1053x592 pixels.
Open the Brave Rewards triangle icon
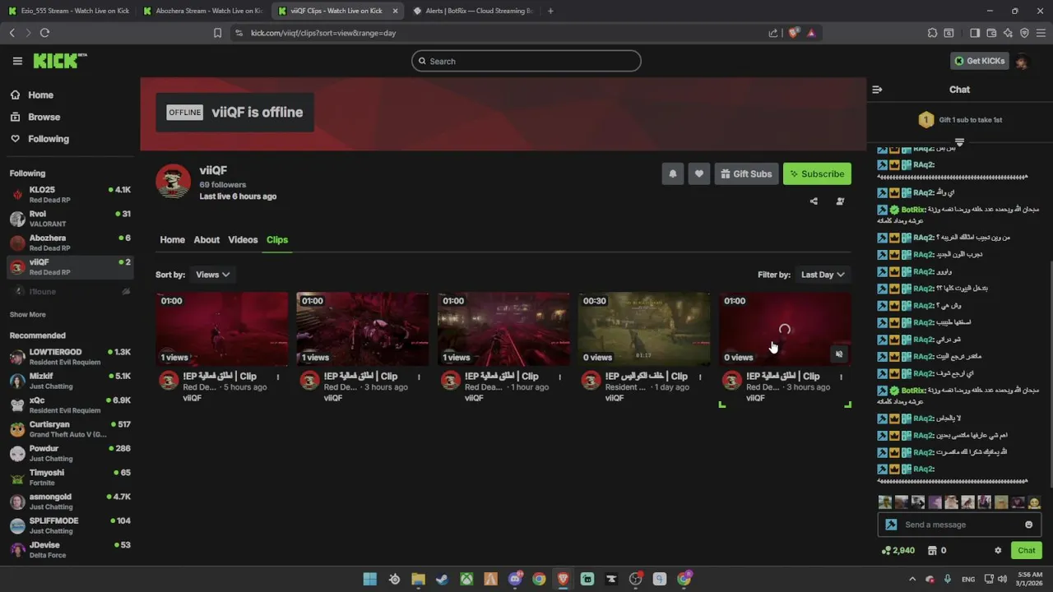(x=811, y=33)
